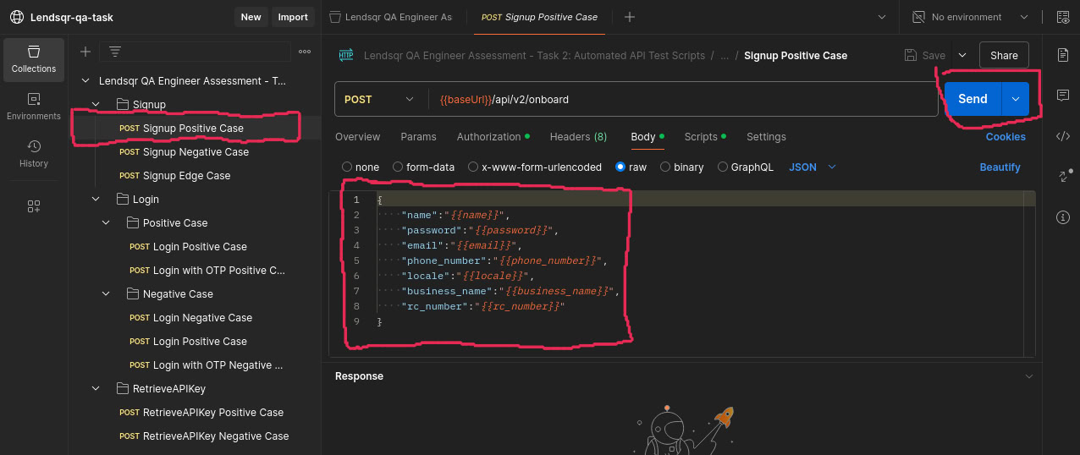Viewport: 1080px width, 455px height.
Task: Click the Share button
Action: coord(1004,55)
